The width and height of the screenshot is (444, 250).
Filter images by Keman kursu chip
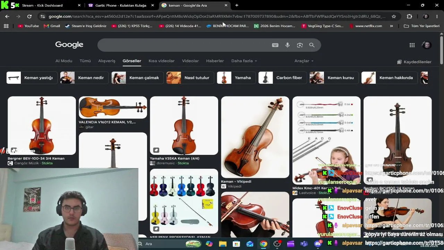point(334,78)
